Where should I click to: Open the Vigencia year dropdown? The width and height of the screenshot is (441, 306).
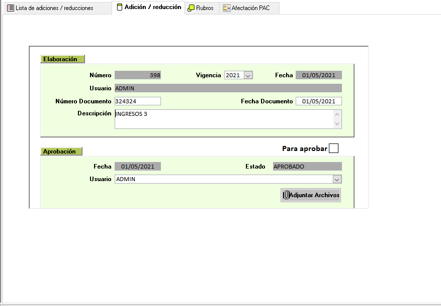(247, 75)
